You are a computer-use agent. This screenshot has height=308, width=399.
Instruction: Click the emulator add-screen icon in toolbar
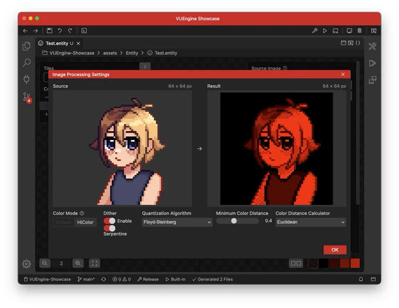[x=336, y=30]
